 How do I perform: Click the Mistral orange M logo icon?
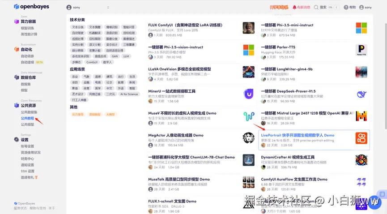[x=361, y=116]
